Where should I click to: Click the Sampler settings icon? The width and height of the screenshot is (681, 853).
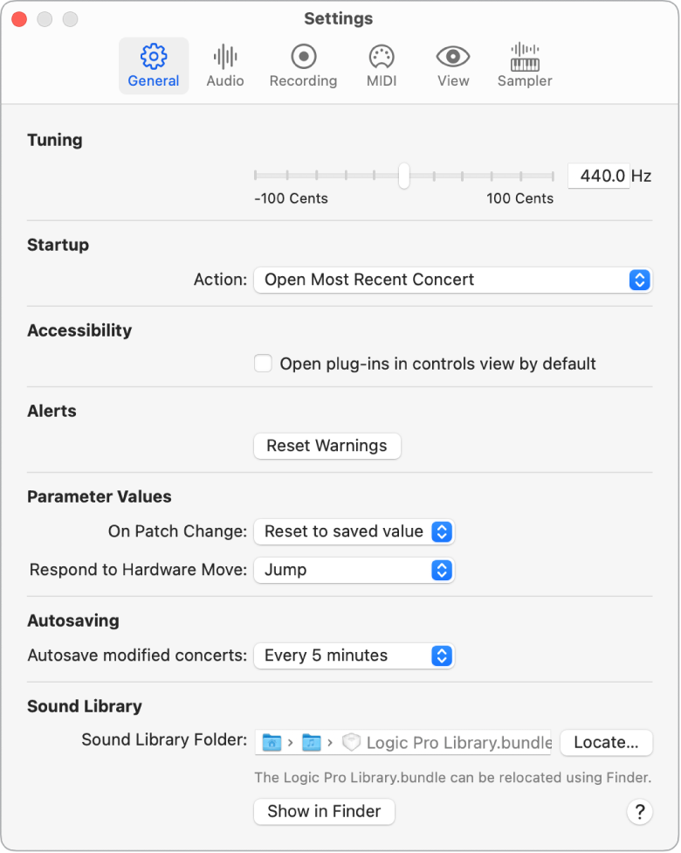coord(524,64)
